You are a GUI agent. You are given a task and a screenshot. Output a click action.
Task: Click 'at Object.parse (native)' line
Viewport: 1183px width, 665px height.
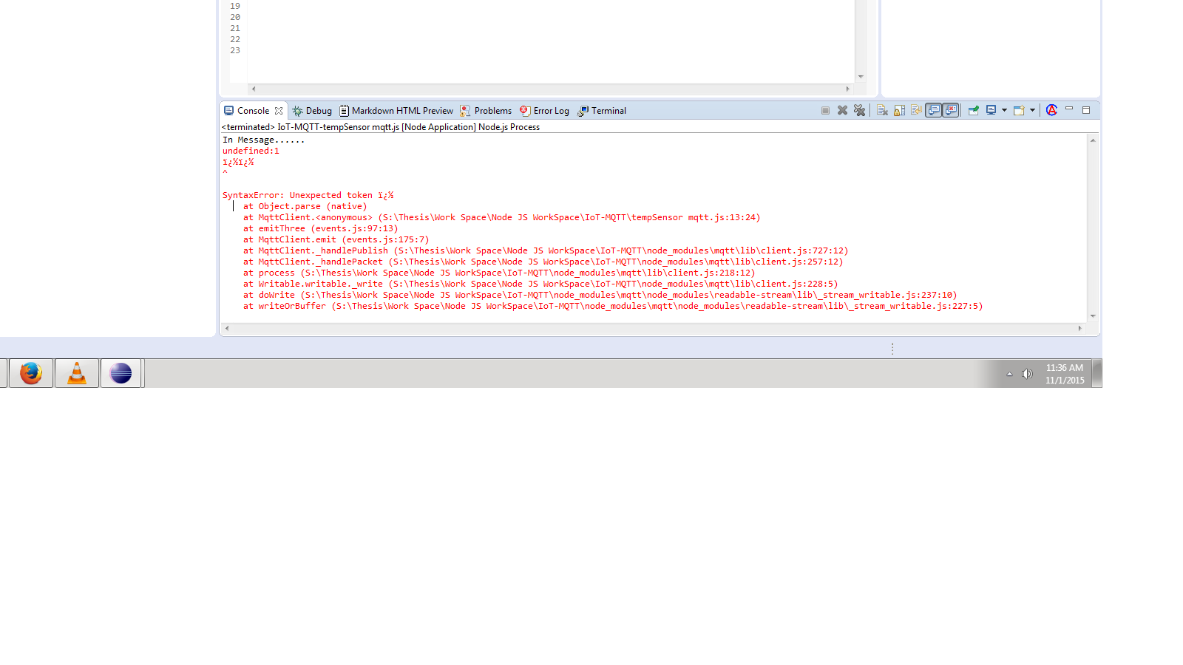(x=305, y=206)
